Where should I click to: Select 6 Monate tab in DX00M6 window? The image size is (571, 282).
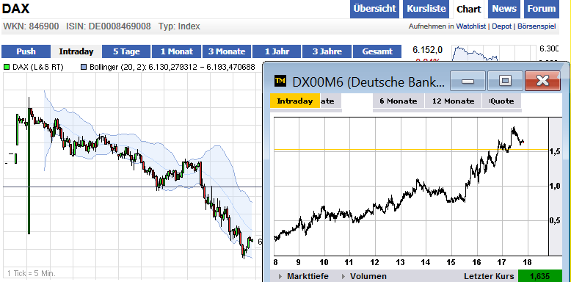[399, 101]
